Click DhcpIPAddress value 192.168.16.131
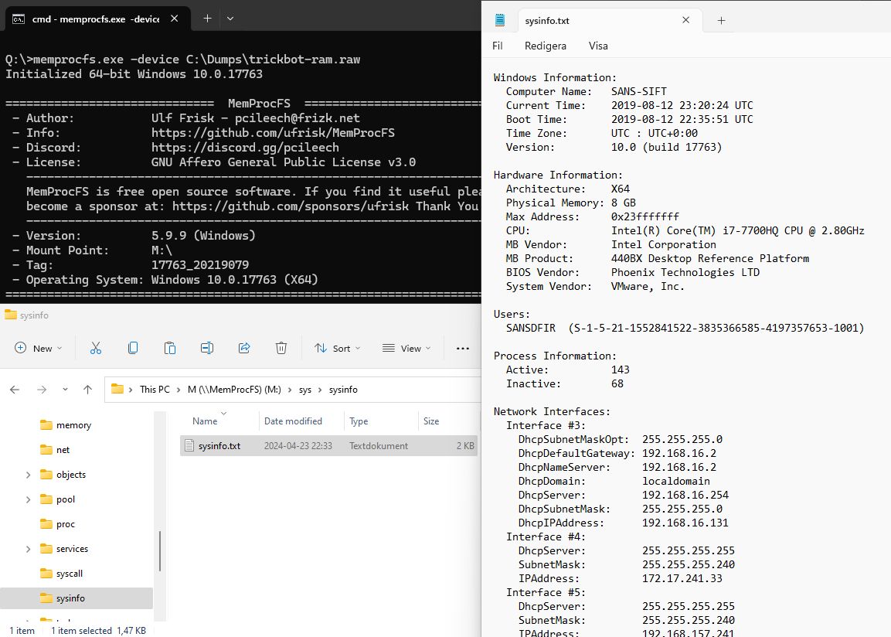Viewport: 891px width, 637px height. pyautogui.click(x=685, y=523)
